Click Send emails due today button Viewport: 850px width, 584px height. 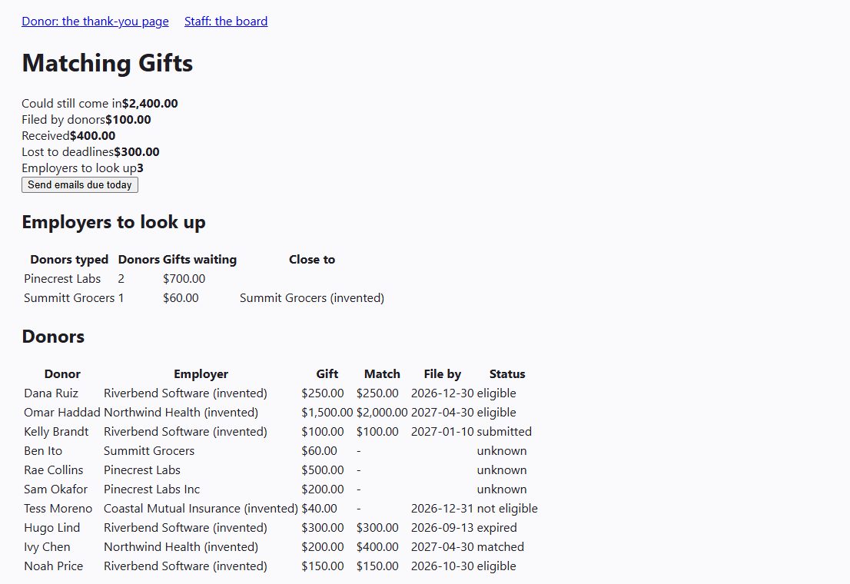tap(80, 185)
